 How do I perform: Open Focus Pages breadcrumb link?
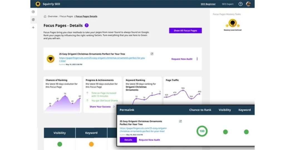67,16
